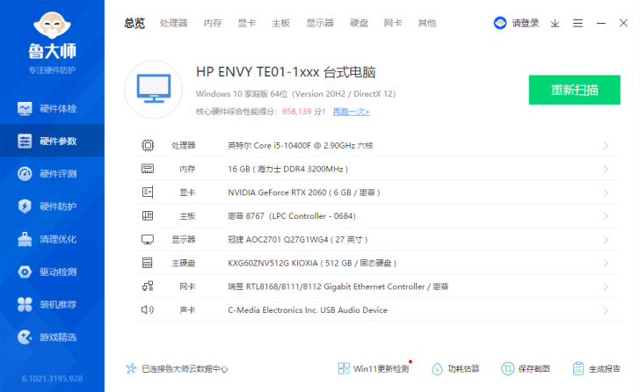Close the 鲁大师 window

tap(623, 23)
